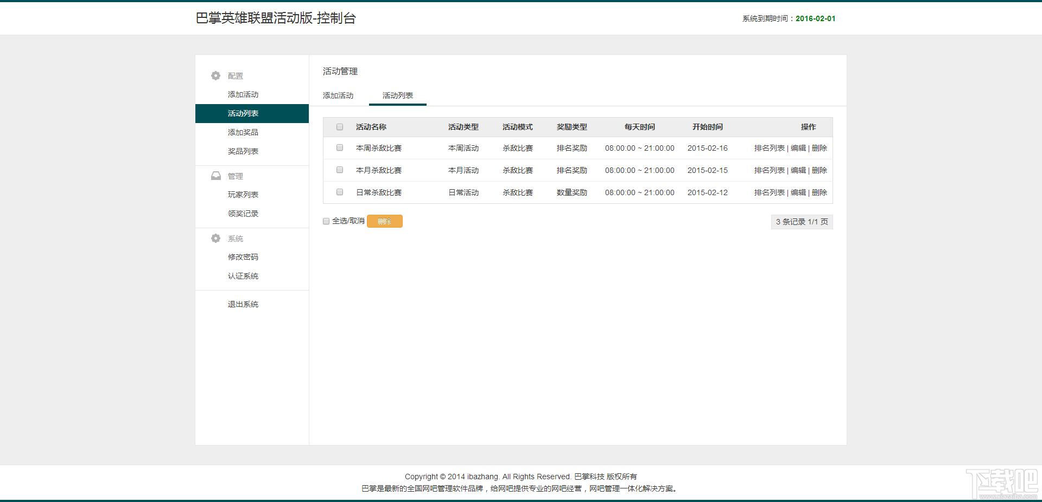Click the 日常活动 type cell
The height and width of the screenshot is (502, 1042).
[463, 192]
